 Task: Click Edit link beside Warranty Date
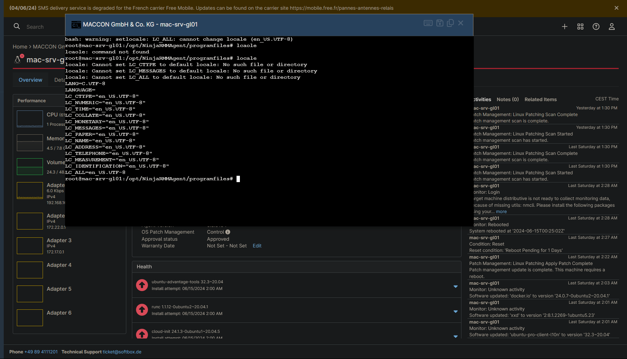tap(257, 246)
